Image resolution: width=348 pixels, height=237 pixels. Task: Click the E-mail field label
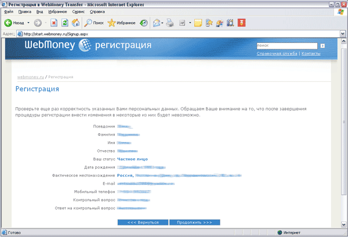[109, 184]
